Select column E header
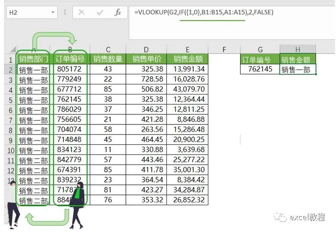 pyautogui.click(x=187, y=49)
